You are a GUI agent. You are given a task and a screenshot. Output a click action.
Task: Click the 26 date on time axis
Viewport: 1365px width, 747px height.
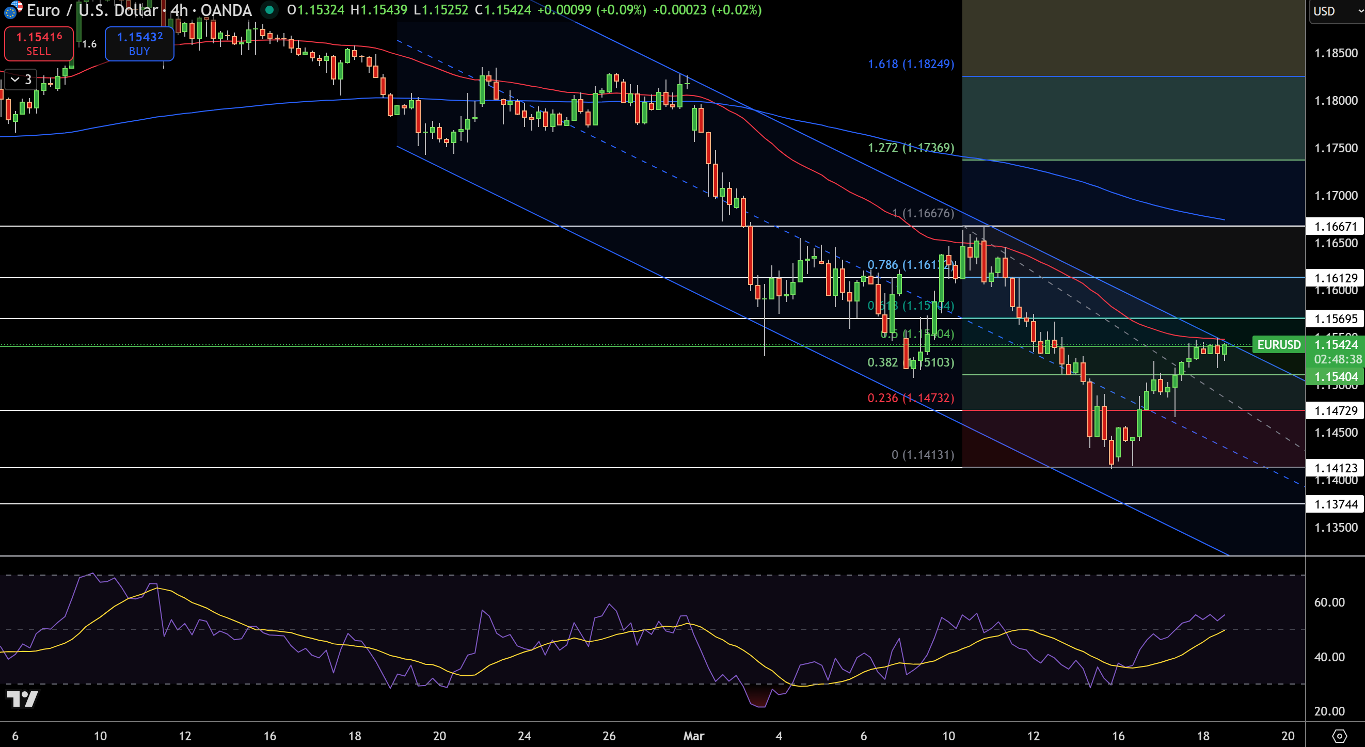click(609, 736)
